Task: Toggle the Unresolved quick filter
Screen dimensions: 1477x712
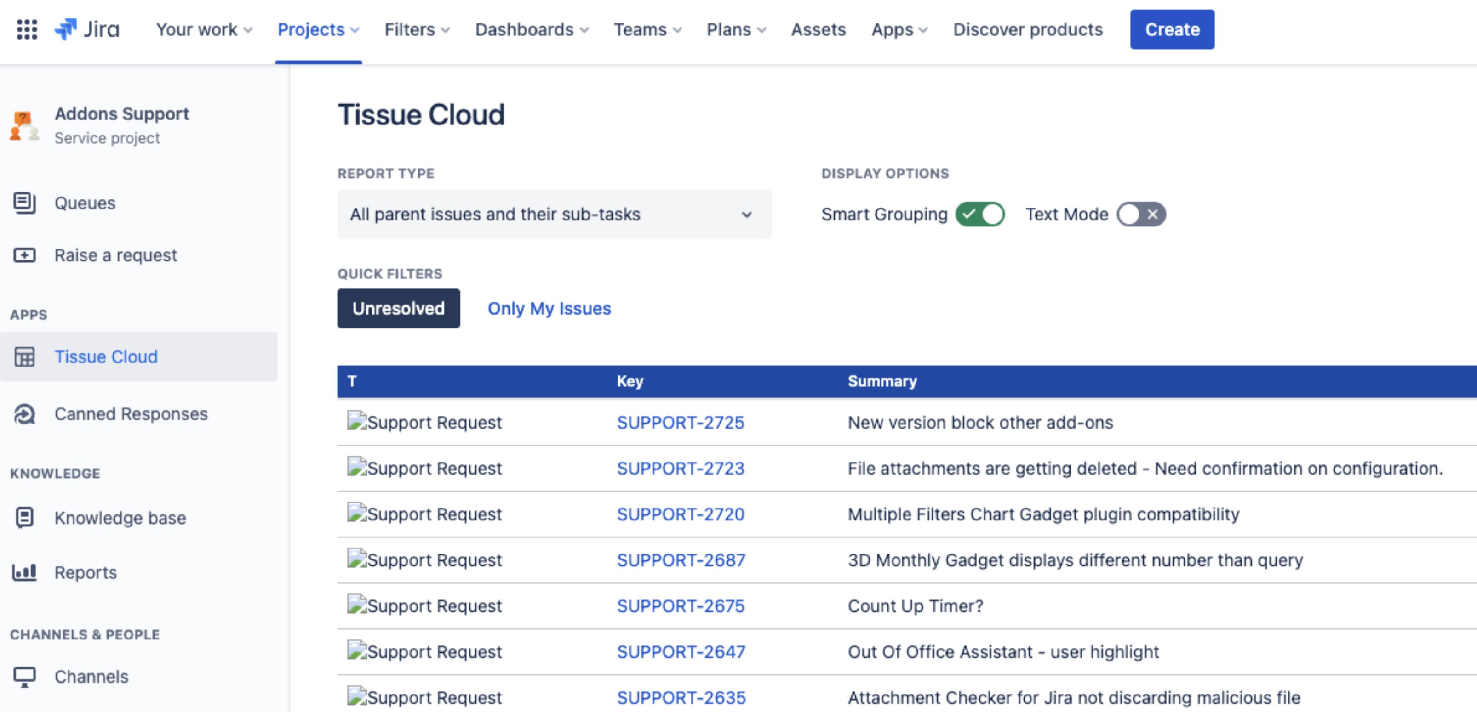Action: (398, 308)
